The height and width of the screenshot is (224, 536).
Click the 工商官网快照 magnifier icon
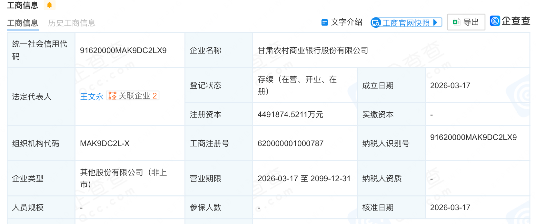[x=376, y=23]
